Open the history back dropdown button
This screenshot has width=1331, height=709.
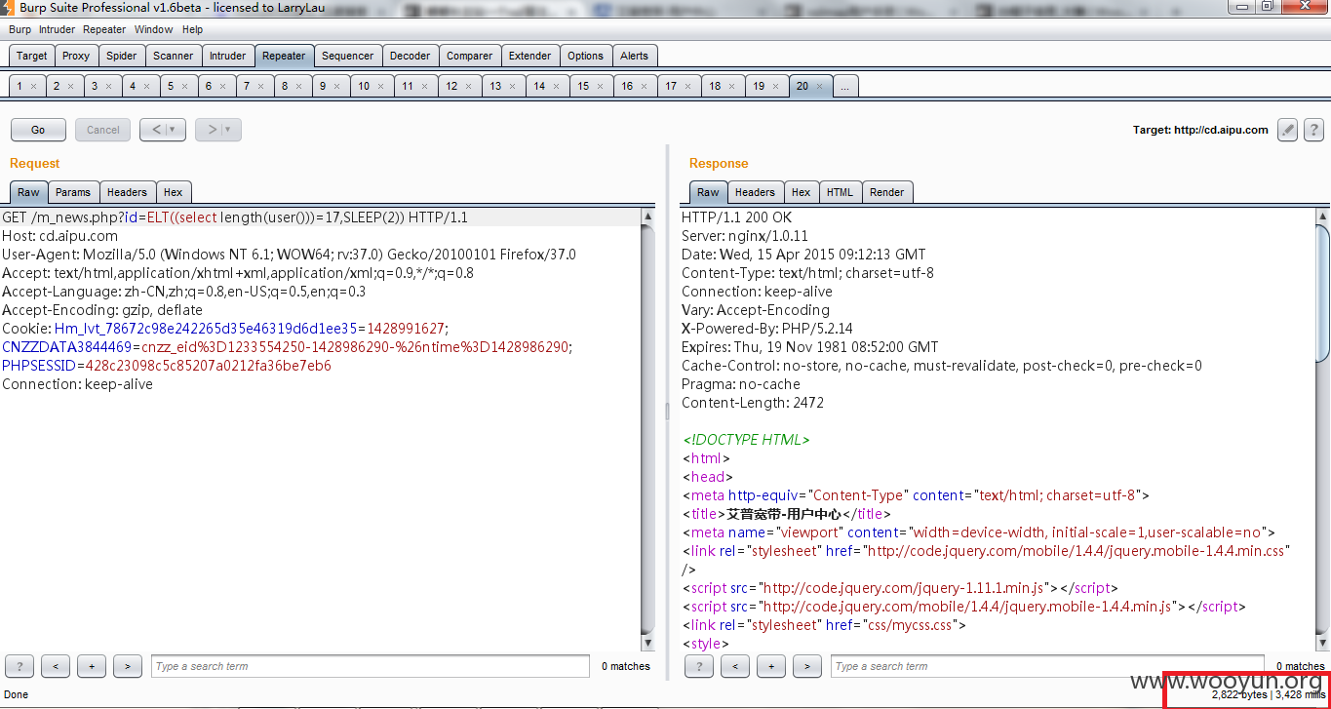163,130
